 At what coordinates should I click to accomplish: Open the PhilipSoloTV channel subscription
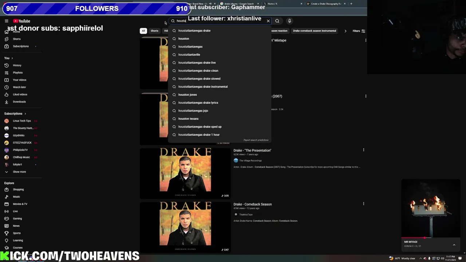pos(20,150)
